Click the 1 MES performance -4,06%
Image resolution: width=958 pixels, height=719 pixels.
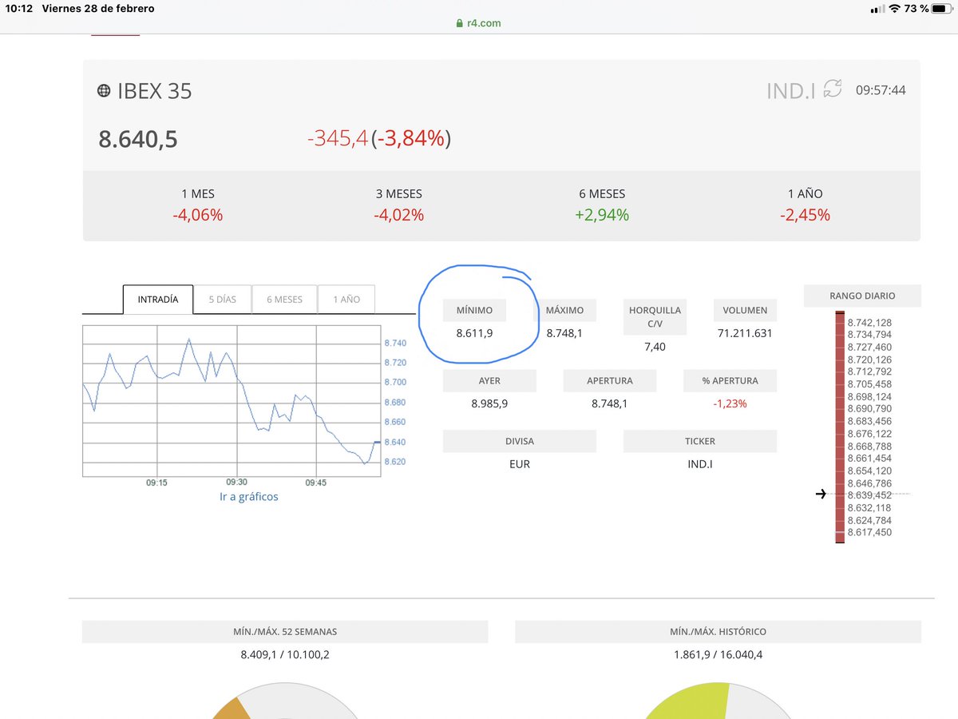[x=198, y=215]
